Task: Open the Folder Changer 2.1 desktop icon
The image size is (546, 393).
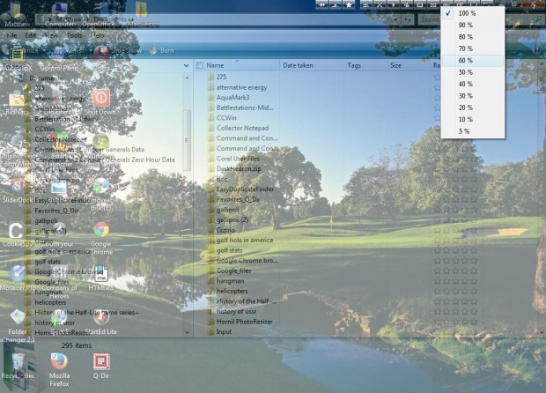Action: tap(18, 326)
